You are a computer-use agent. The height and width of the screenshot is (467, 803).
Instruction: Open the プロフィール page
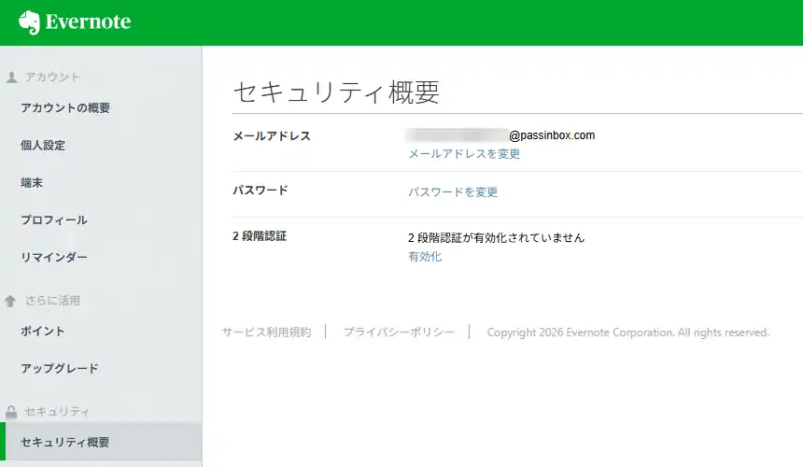tap(54, 220)
